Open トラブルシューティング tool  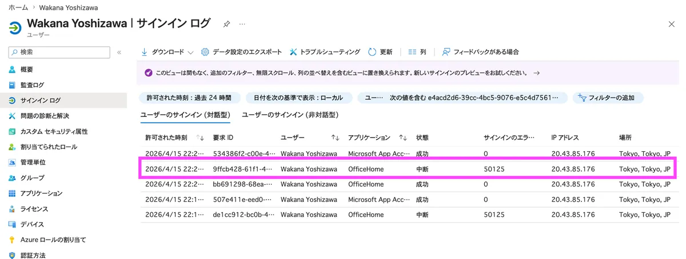coord(325,52)
